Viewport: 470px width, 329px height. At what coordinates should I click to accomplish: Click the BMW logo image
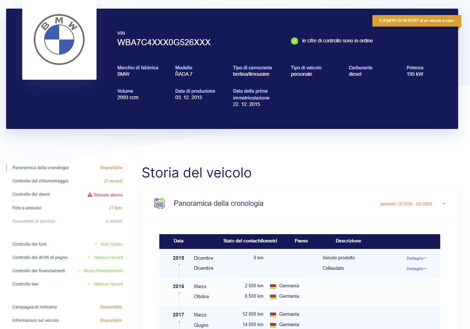tap(59, 40)
